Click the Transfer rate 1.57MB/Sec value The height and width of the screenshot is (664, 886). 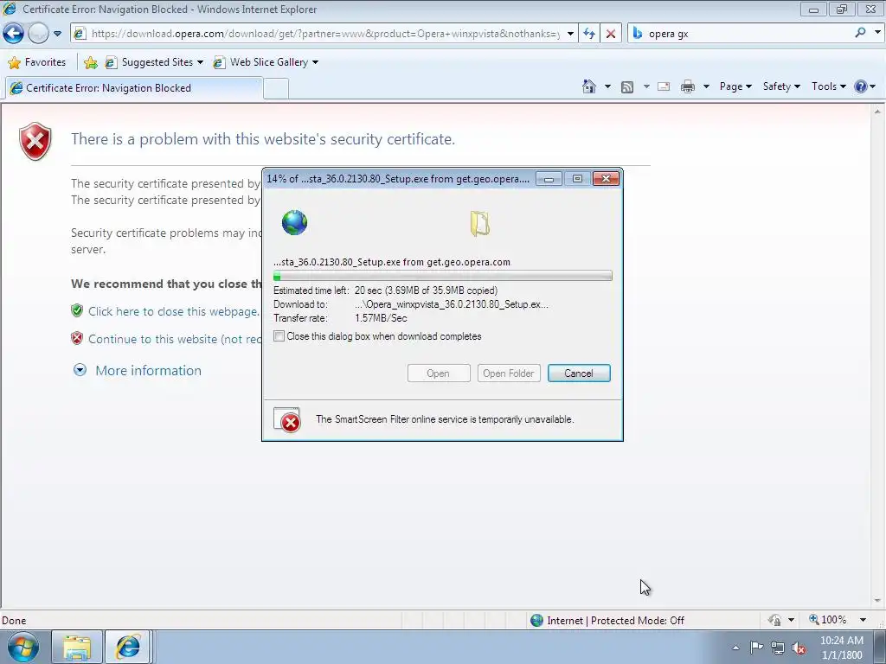point(381,318)
